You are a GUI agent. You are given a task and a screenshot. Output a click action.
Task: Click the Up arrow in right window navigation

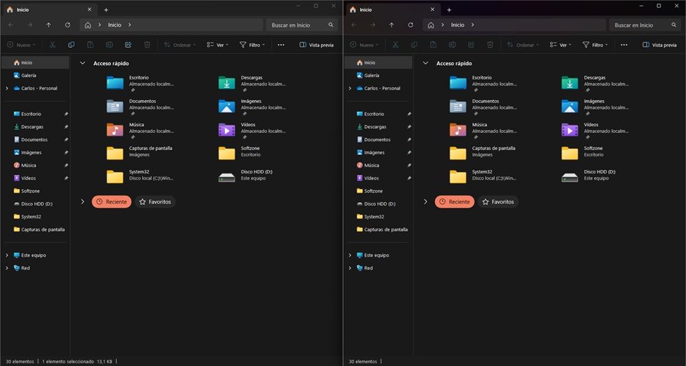click(x=391, y=25)
